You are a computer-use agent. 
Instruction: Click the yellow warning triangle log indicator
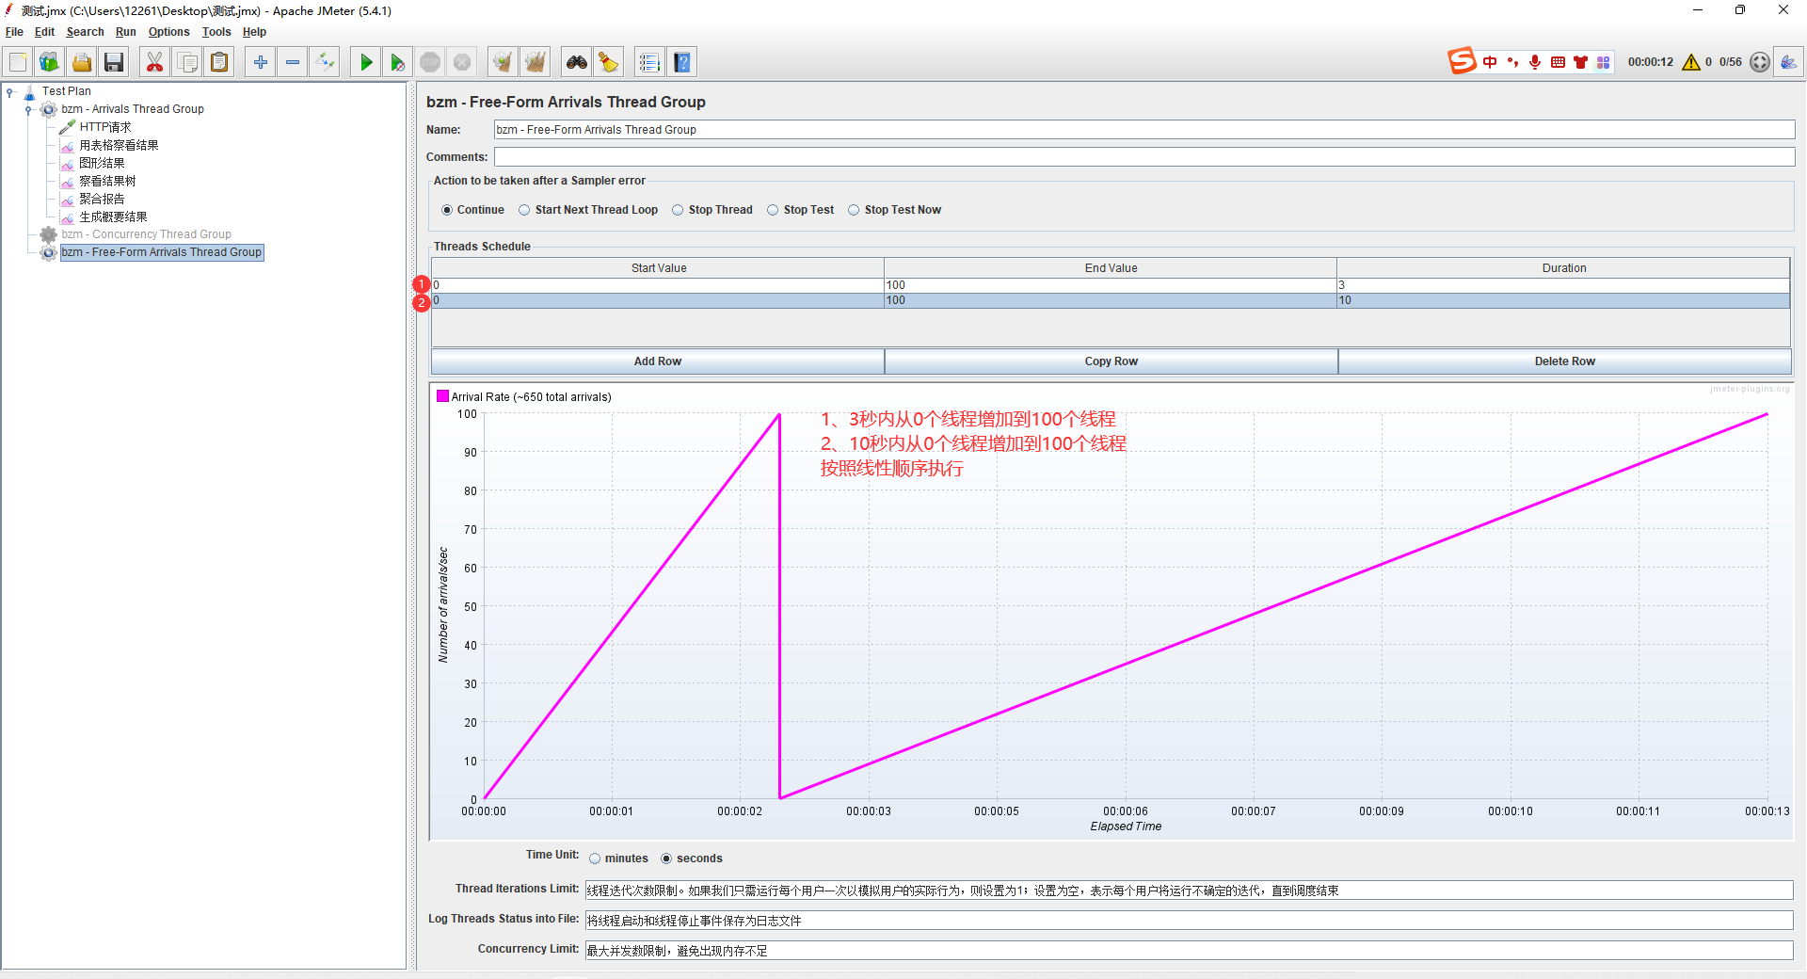[1691, 62]
